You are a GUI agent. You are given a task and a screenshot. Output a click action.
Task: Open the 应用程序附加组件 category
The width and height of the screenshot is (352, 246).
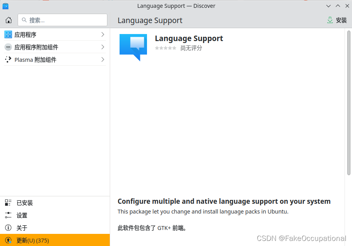[x=55, y=47]
